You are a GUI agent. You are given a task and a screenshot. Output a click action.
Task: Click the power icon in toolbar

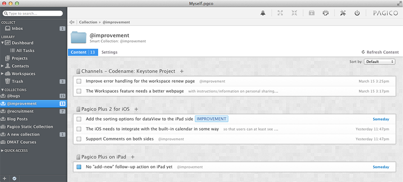click(x=357, y=13)
